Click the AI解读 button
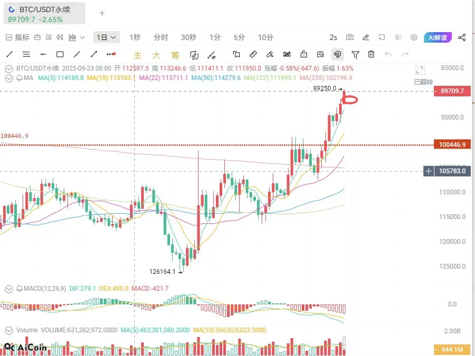Image resolution: width=475 pixels, height=356 pixels. coord(438,37)
